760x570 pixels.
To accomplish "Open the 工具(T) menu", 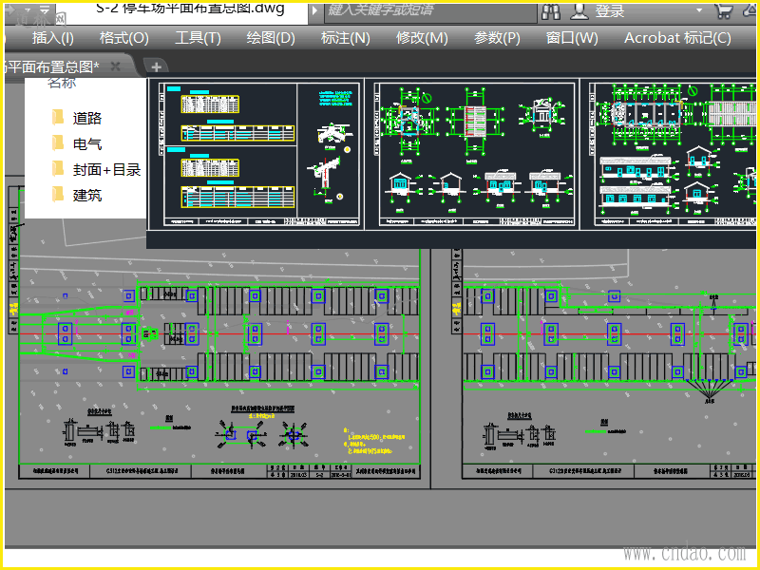I will (198, 38).
